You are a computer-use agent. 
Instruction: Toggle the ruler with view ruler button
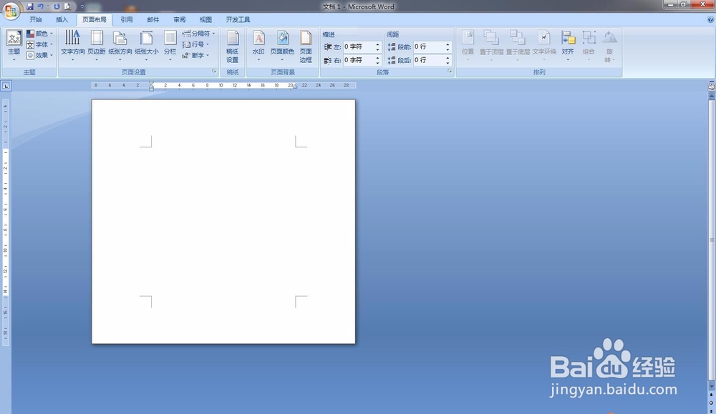(x=712, y=87)
